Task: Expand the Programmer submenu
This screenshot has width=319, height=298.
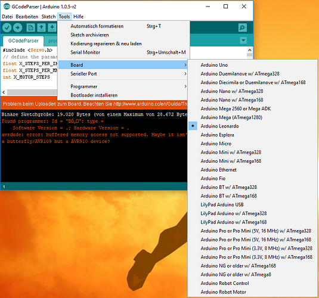Action: pos(123,86)
